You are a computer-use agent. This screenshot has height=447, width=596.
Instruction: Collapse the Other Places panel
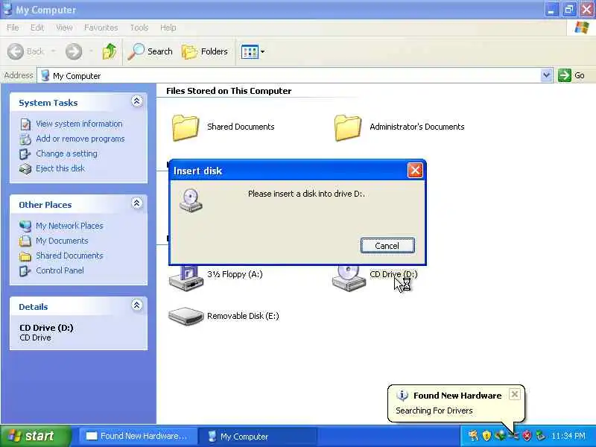point(137,203)
